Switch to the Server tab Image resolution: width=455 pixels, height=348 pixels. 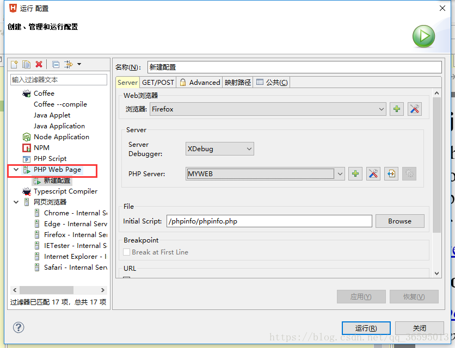point(128,83)
